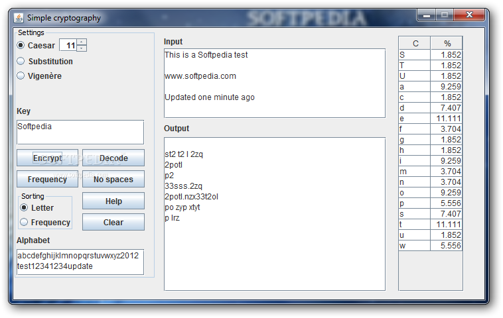Select the frequency row for 'i'
The image size is (503, 318).
click(431, 160)
